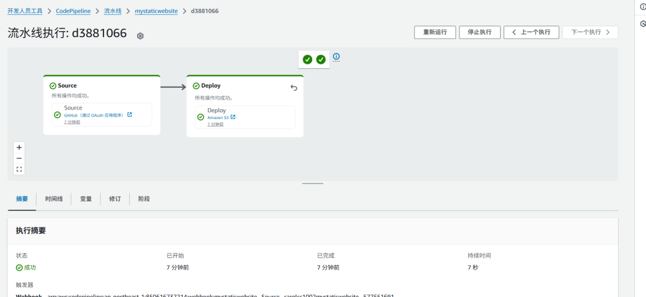
Task: Click the panel resize handle below diagram
Action: [313, 183]
